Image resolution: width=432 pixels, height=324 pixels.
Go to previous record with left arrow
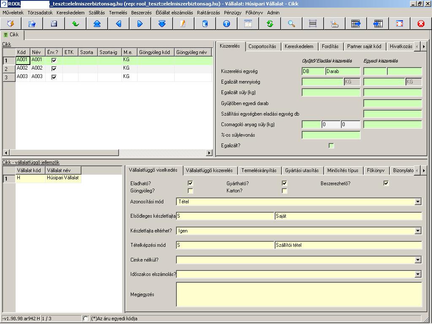coord(119,24)
